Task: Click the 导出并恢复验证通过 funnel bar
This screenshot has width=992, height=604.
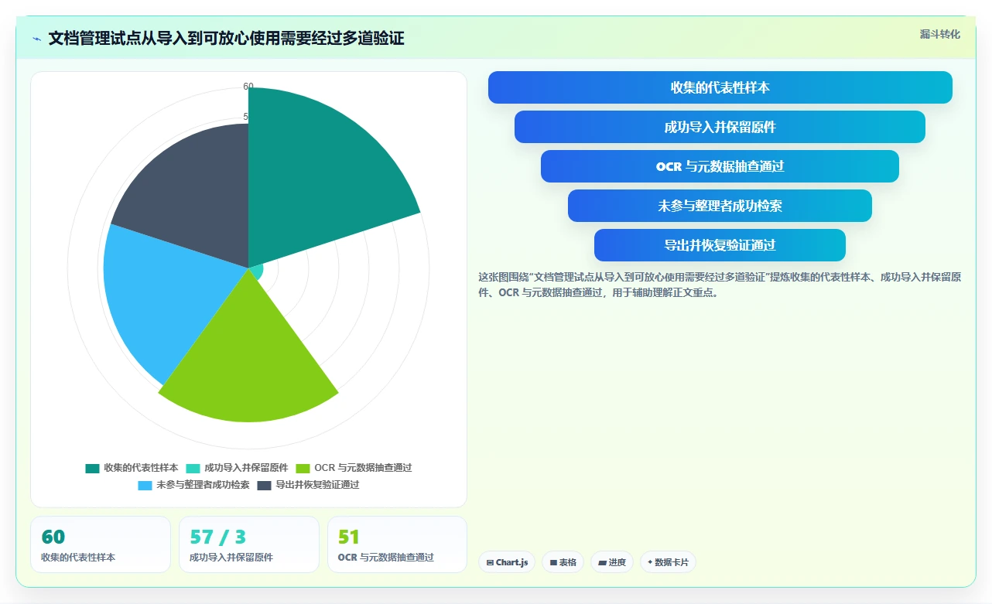Action: coord(720,245)
